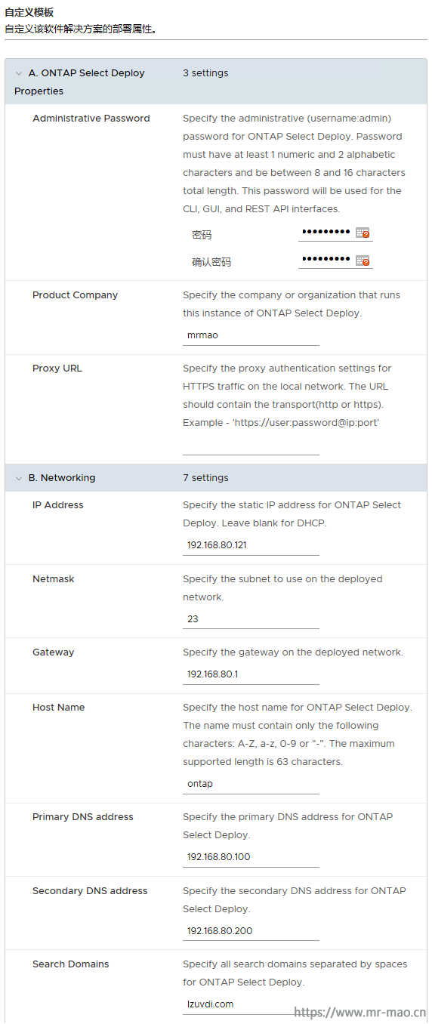Edit Primary DNS address field 192.168.80.100
Screen dimensions: 432x1024
pos(251,857)
